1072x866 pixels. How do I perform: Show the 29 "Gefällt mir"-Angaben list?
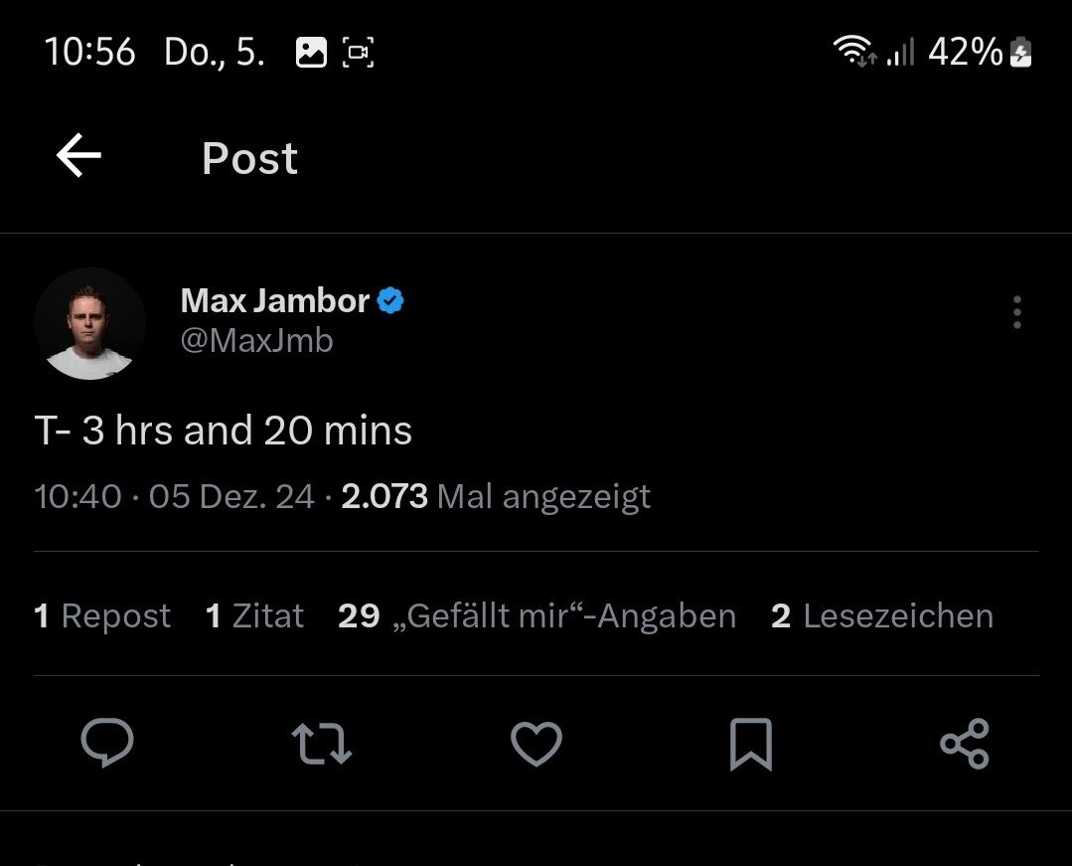(536, 616)
